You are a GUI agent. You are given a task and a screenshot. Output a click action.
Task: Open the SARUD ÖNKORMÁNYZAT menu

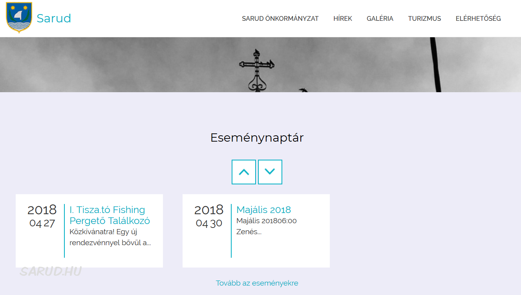pyautogui.click(x=280, y=18)
